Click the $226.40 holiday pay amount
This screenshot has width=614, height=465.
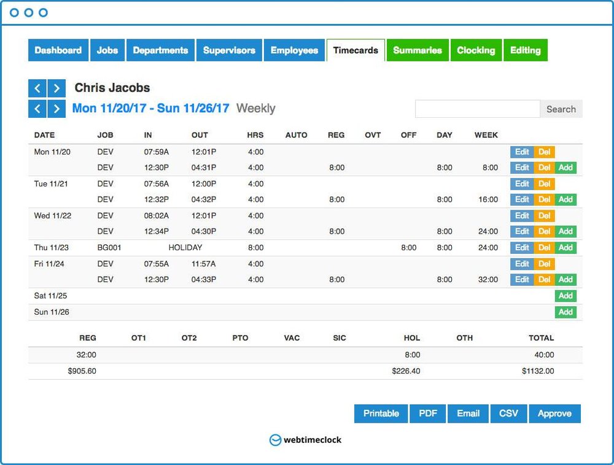pyautogui.click(x=406, y=371)
